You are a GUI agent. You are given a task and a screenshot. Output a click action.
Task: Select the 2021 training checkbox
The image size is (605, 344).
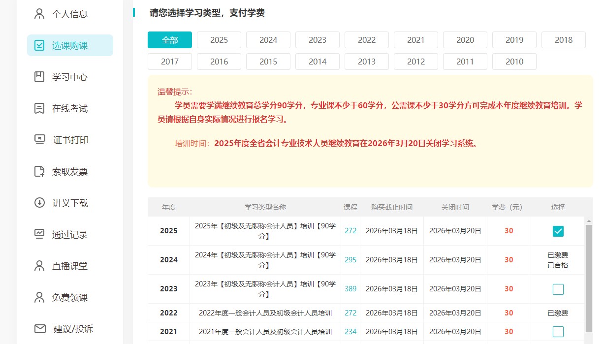(x=558, y=331)
